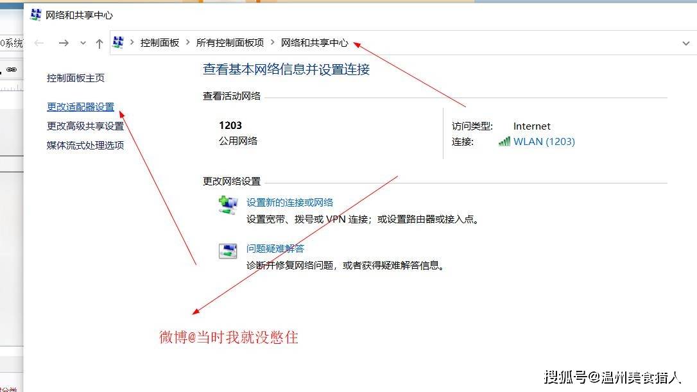Click the control panel icon in address bar
Viewport: 697px width, 392px height.
118,42
